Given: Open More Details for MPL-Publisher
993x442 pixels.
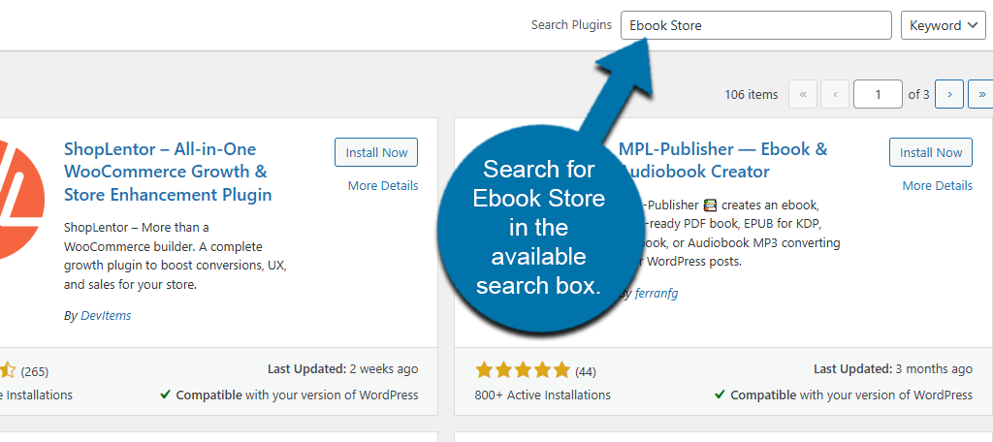Looking at the screenshot, I should (x=938, y=185).
